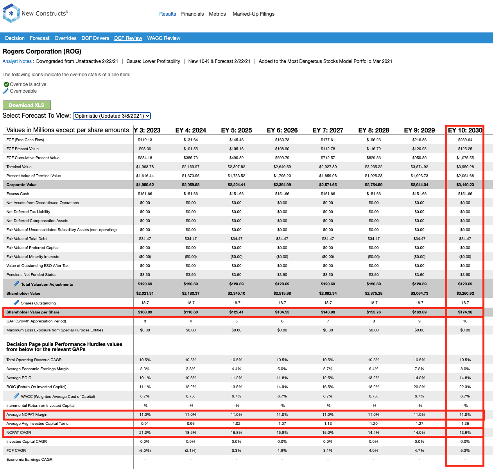Click the Average ROIC row label
Screen dimensions: 493x469
pos(19,378)
